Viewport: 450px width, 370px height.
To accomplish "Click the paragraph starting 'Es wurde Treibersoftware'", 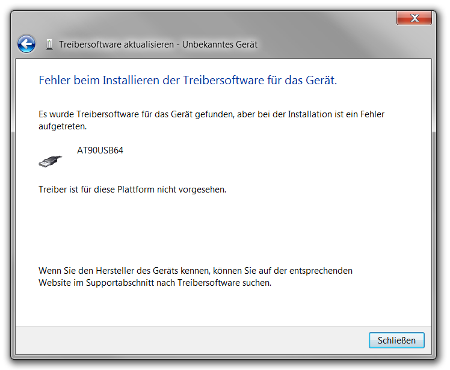I will click(212, 120).
